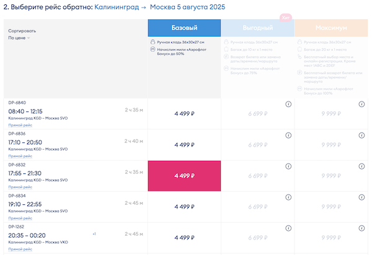Viewport: 372px width, 255px height.
Task: Switch to the Выгодный fare tab
Action: point(257,28)
